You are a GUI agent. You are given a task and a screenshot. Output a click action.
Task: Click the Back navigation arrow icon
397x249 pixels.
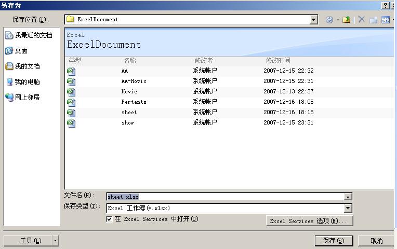pos(329,20)
